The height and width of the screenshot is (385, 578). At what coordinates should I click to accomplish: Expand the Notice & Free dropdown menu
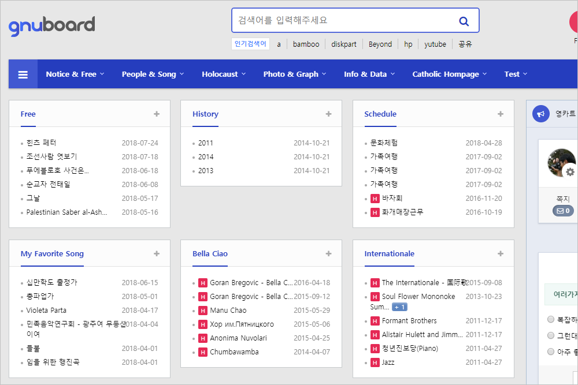pyautogui.click(x=75, y=74)
